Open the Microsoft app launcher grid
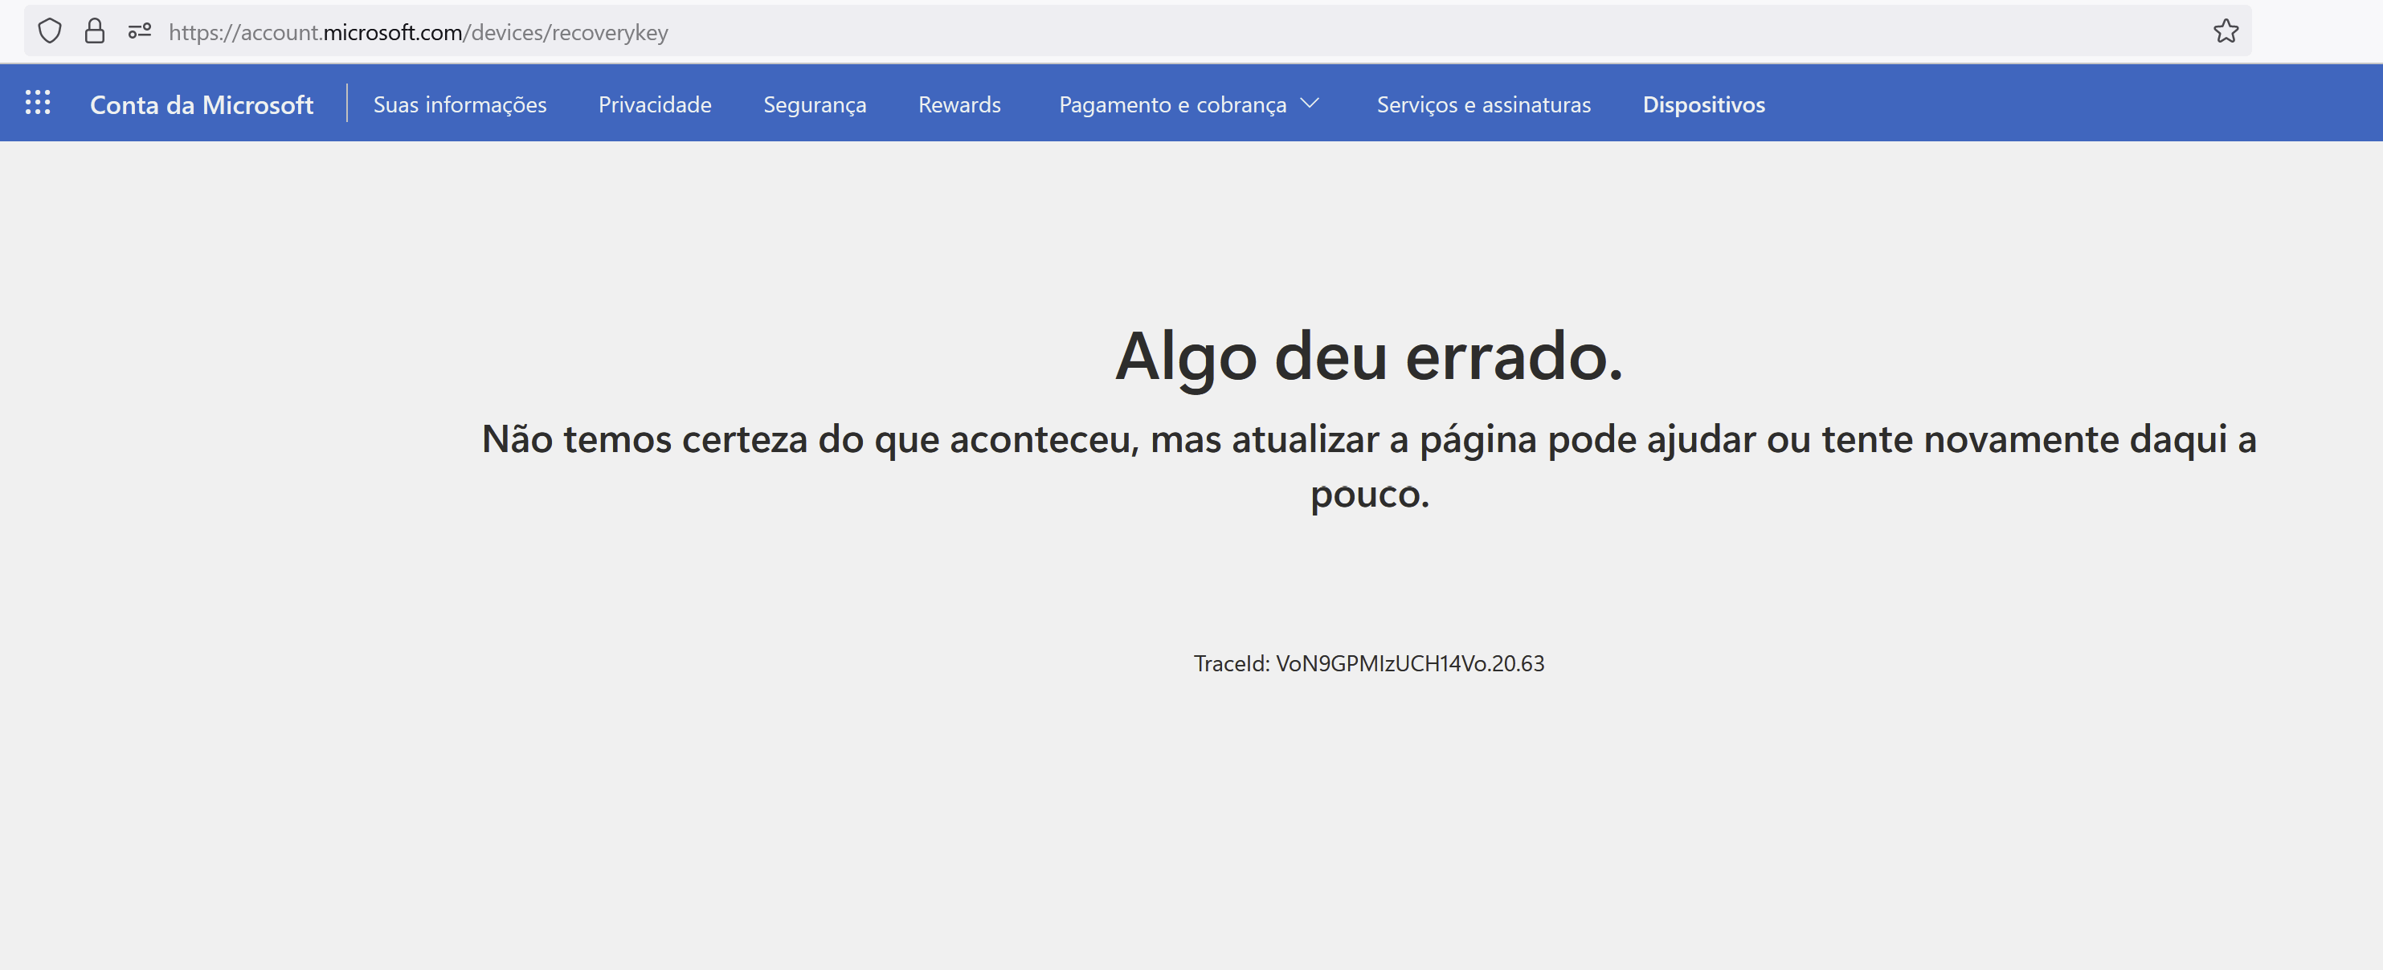This screenshot has height=970, width=2383. click(x=38, y=103)
